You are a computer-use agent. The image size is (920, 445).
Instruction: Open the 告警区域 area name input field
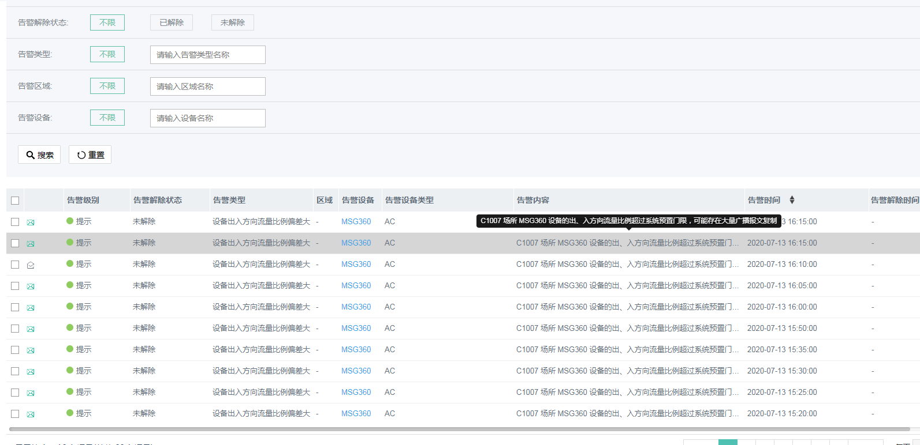(x=207, y=86)
